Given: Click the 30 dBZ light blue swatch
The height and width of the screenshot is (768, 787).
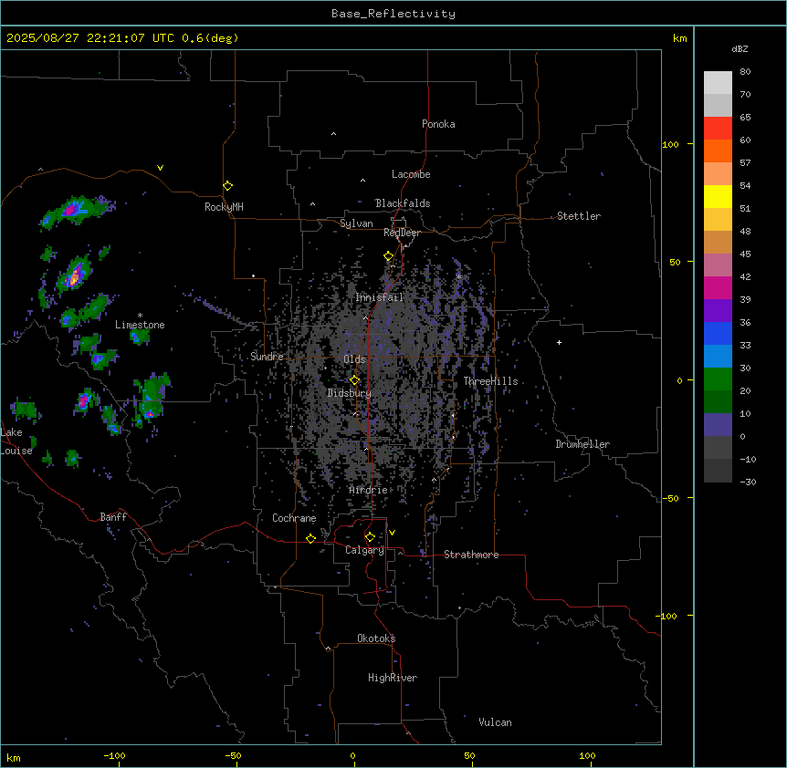Looking at the screenshot, I should 718,357.
